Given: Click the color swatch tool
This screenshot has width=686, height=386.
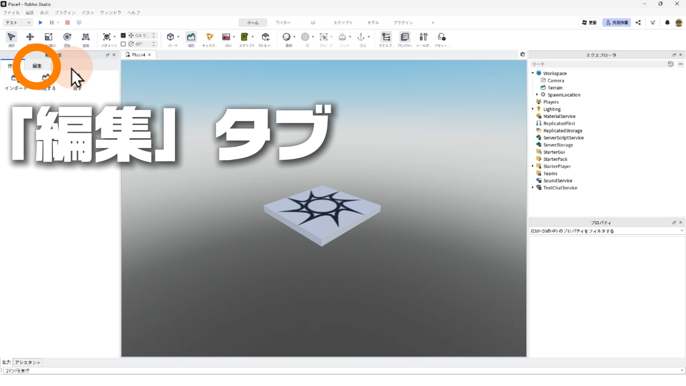Looking at the screenshot, I should click(x=305, y=37).
